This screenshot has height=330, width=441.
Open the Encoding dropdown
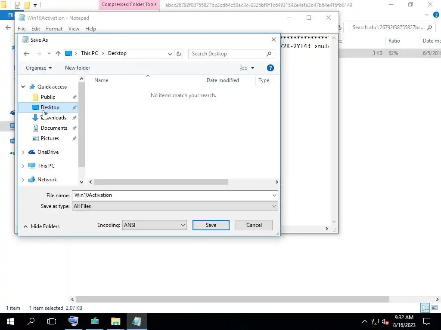(155, 225)
